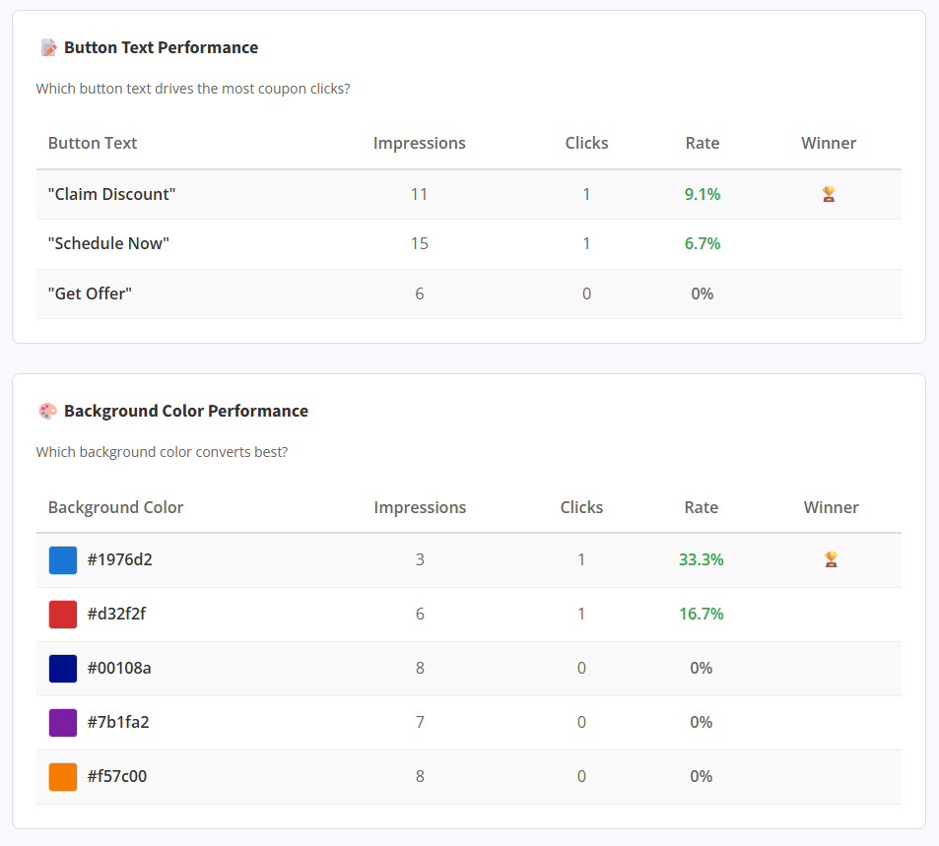Click the trophy icon in Claim Discount row
Viewport: 939px width, 846px height.
[x=829, y=194]
